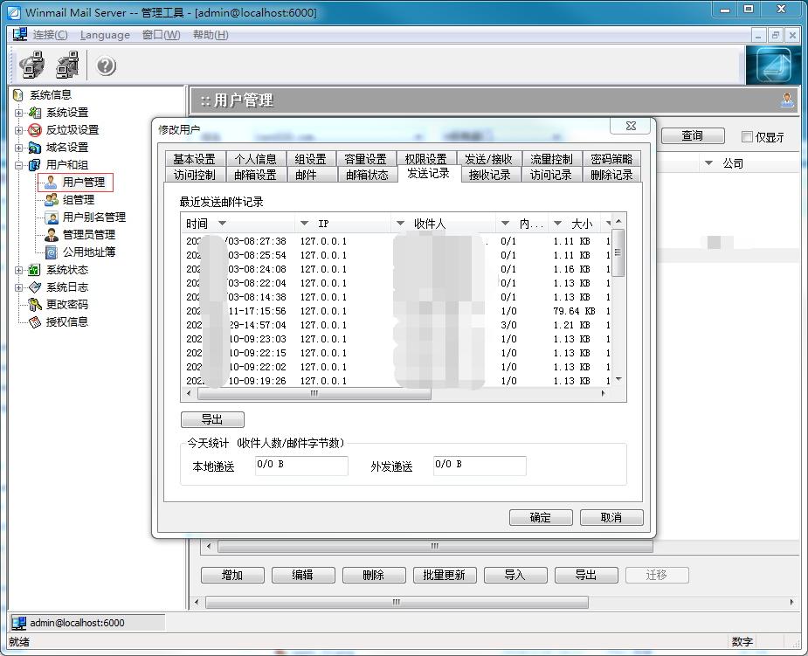Click the 导出 button under the record list
The height and width of the screenshot is (656, 808).
click(x=211, y=419)
